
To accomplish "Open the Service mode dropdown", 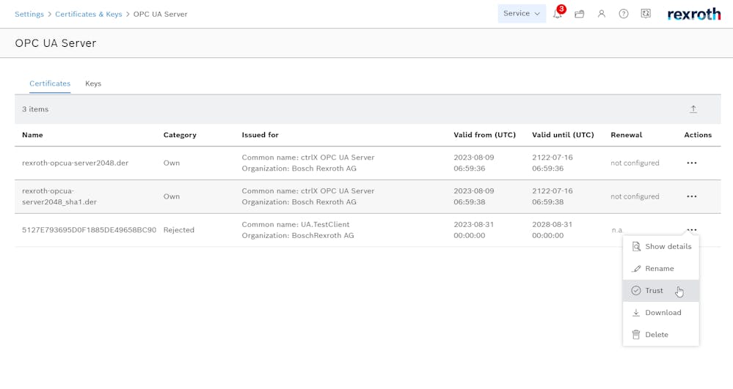I will coord(522,13).
